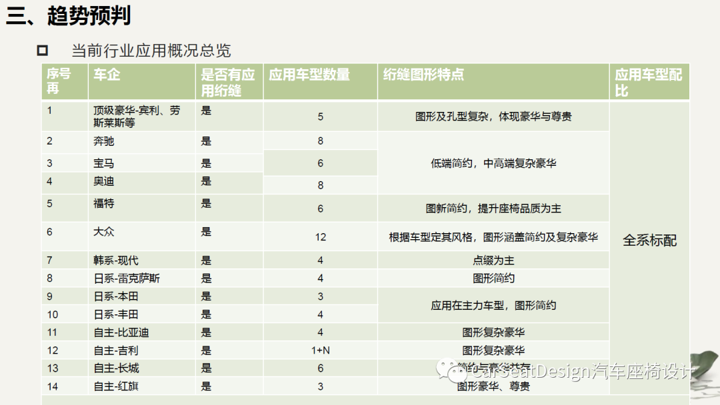
Task: Click the text 应用在主力车型，图形简约
Action: (x=493, y=306)
